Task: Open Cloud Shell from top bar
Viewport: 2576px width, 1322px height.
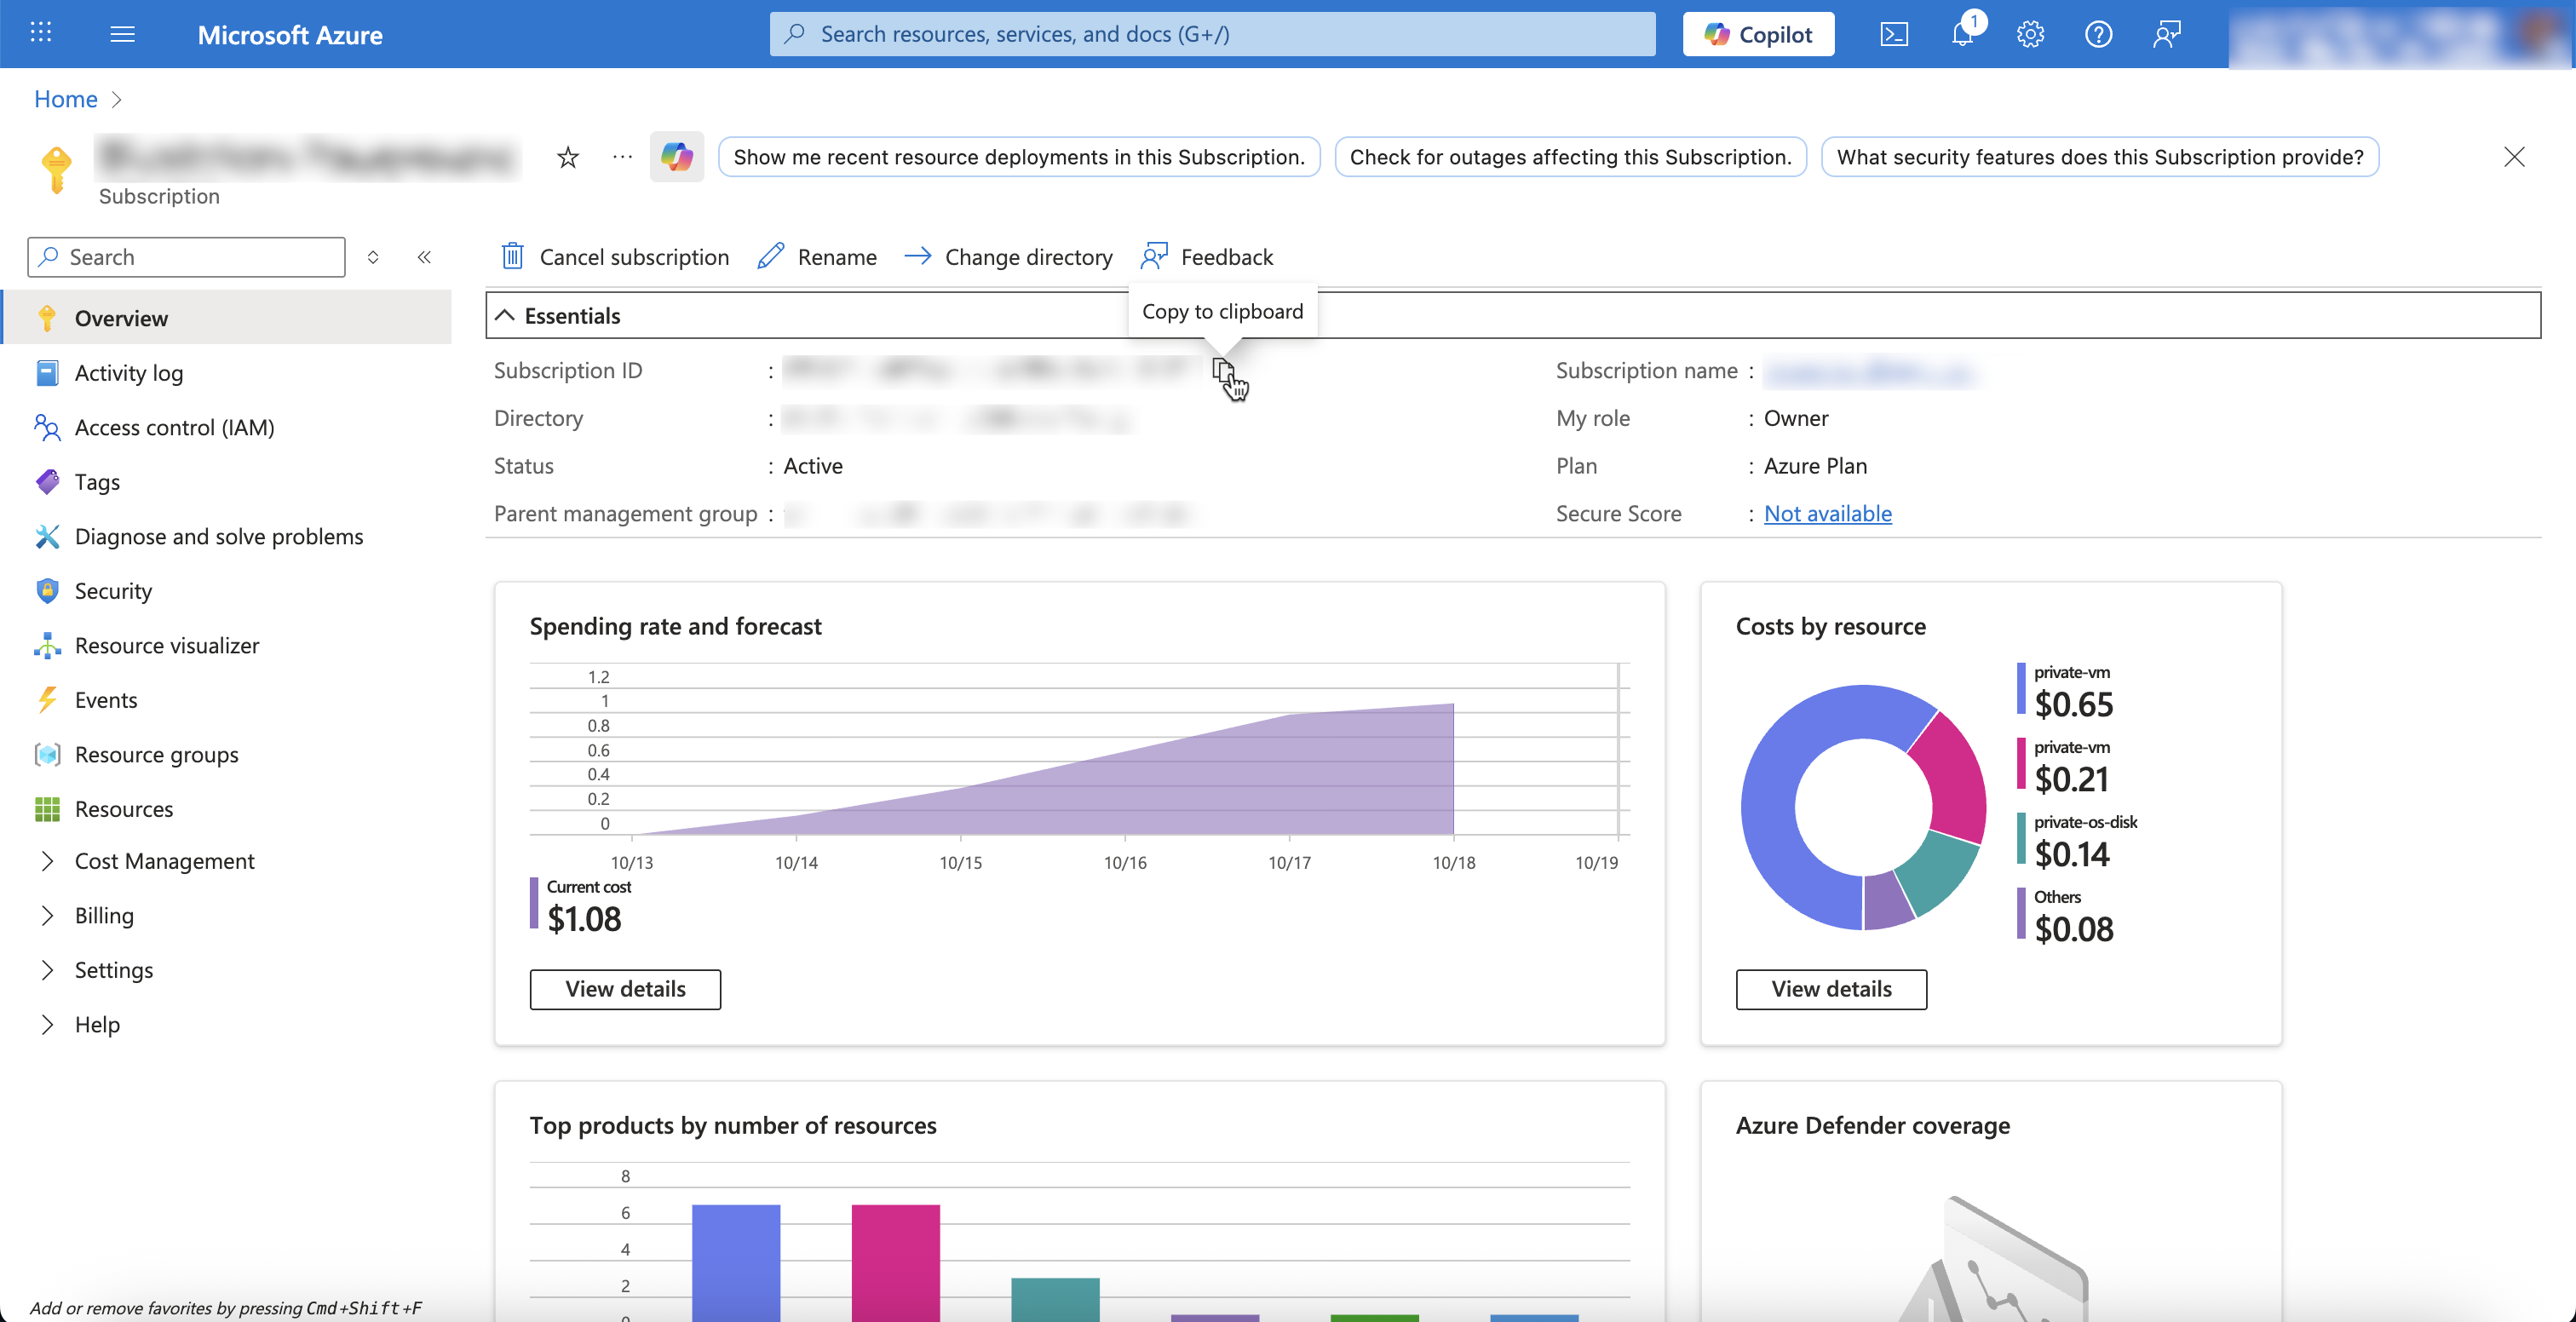Action: [1893, 34]
